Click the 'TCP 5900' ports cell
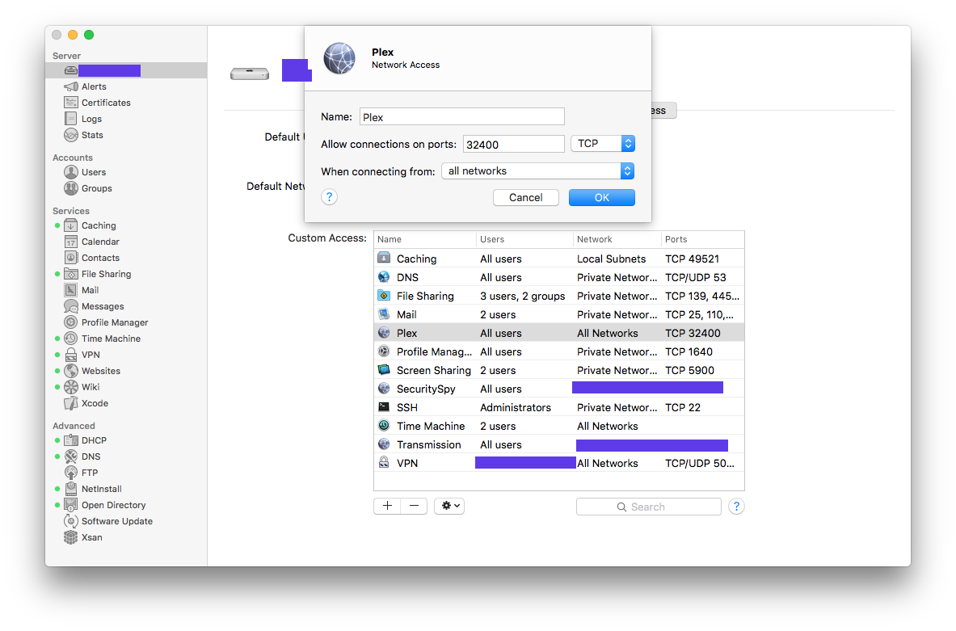This screenshot has height=631, width=956. pos(689,370)
